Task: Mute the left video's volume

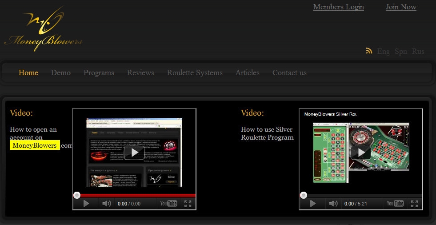Action: [x=107, y=204]
